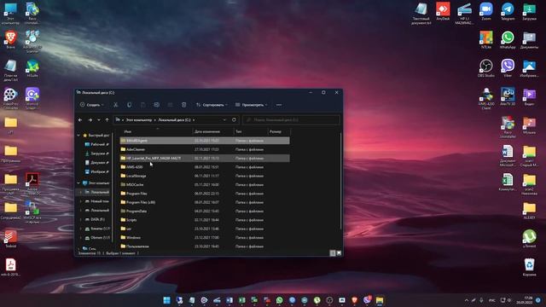The image size is (546, 307).
Task: Select the Windows folder
Action: click(x=205, y=237)
